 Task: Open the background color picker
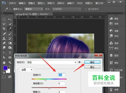point(9,72)
